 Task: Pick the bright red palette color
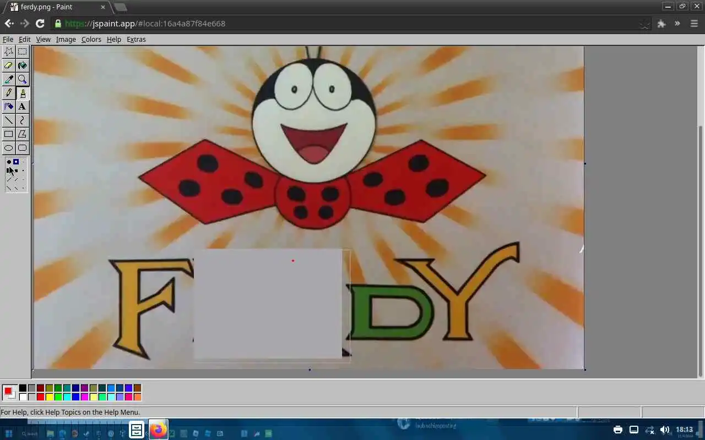[40, 397]
